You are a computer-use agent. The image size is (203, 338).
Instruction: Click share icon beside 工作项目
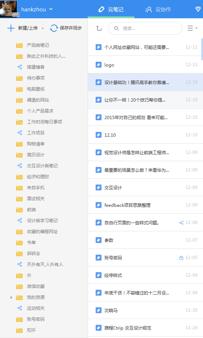pyautogui.click(x=20, y=133)
